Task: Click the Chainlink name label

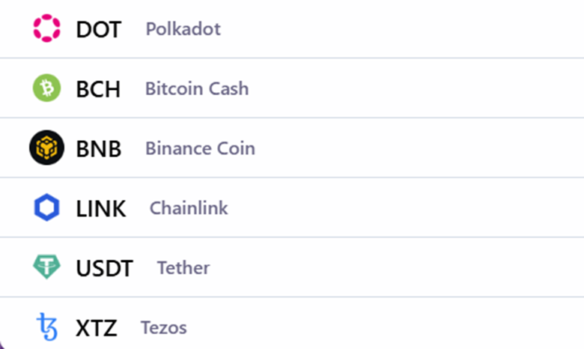Action: coord(189,208)
